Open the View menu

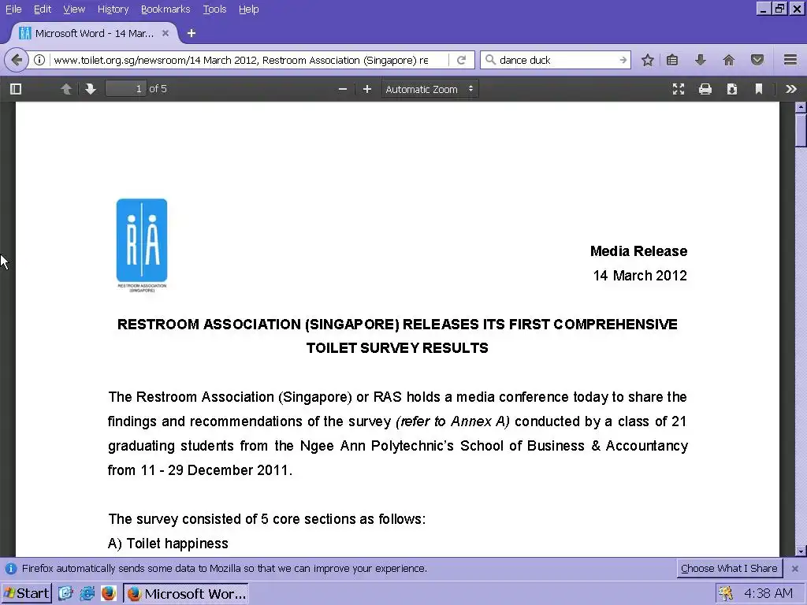[x=74, y=9]
